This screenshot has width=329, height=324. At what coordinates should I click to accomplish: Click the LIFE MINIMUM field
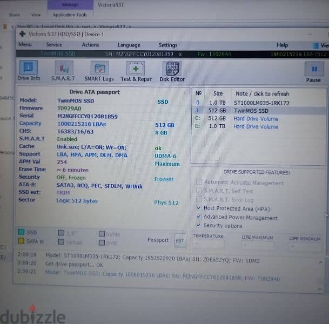[306, 247]
